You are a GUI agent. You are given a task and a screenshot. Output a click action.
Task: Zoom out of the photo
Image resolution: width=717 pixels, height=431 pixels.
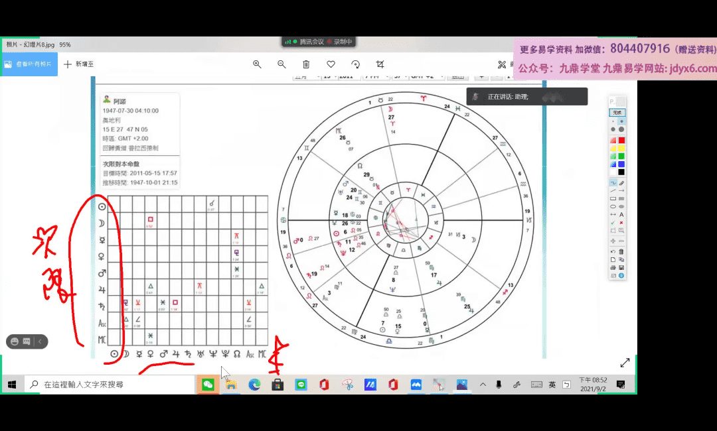point(281,64)
